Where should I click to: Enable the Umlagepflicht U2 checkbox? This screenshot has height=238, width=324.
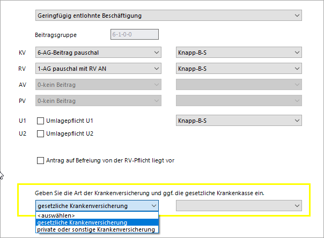[40, 134]
